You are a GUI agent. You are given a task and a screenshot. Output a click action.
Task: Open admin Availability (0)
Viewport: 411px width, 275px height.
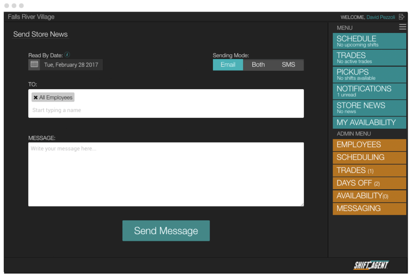(x=369, y=196)
